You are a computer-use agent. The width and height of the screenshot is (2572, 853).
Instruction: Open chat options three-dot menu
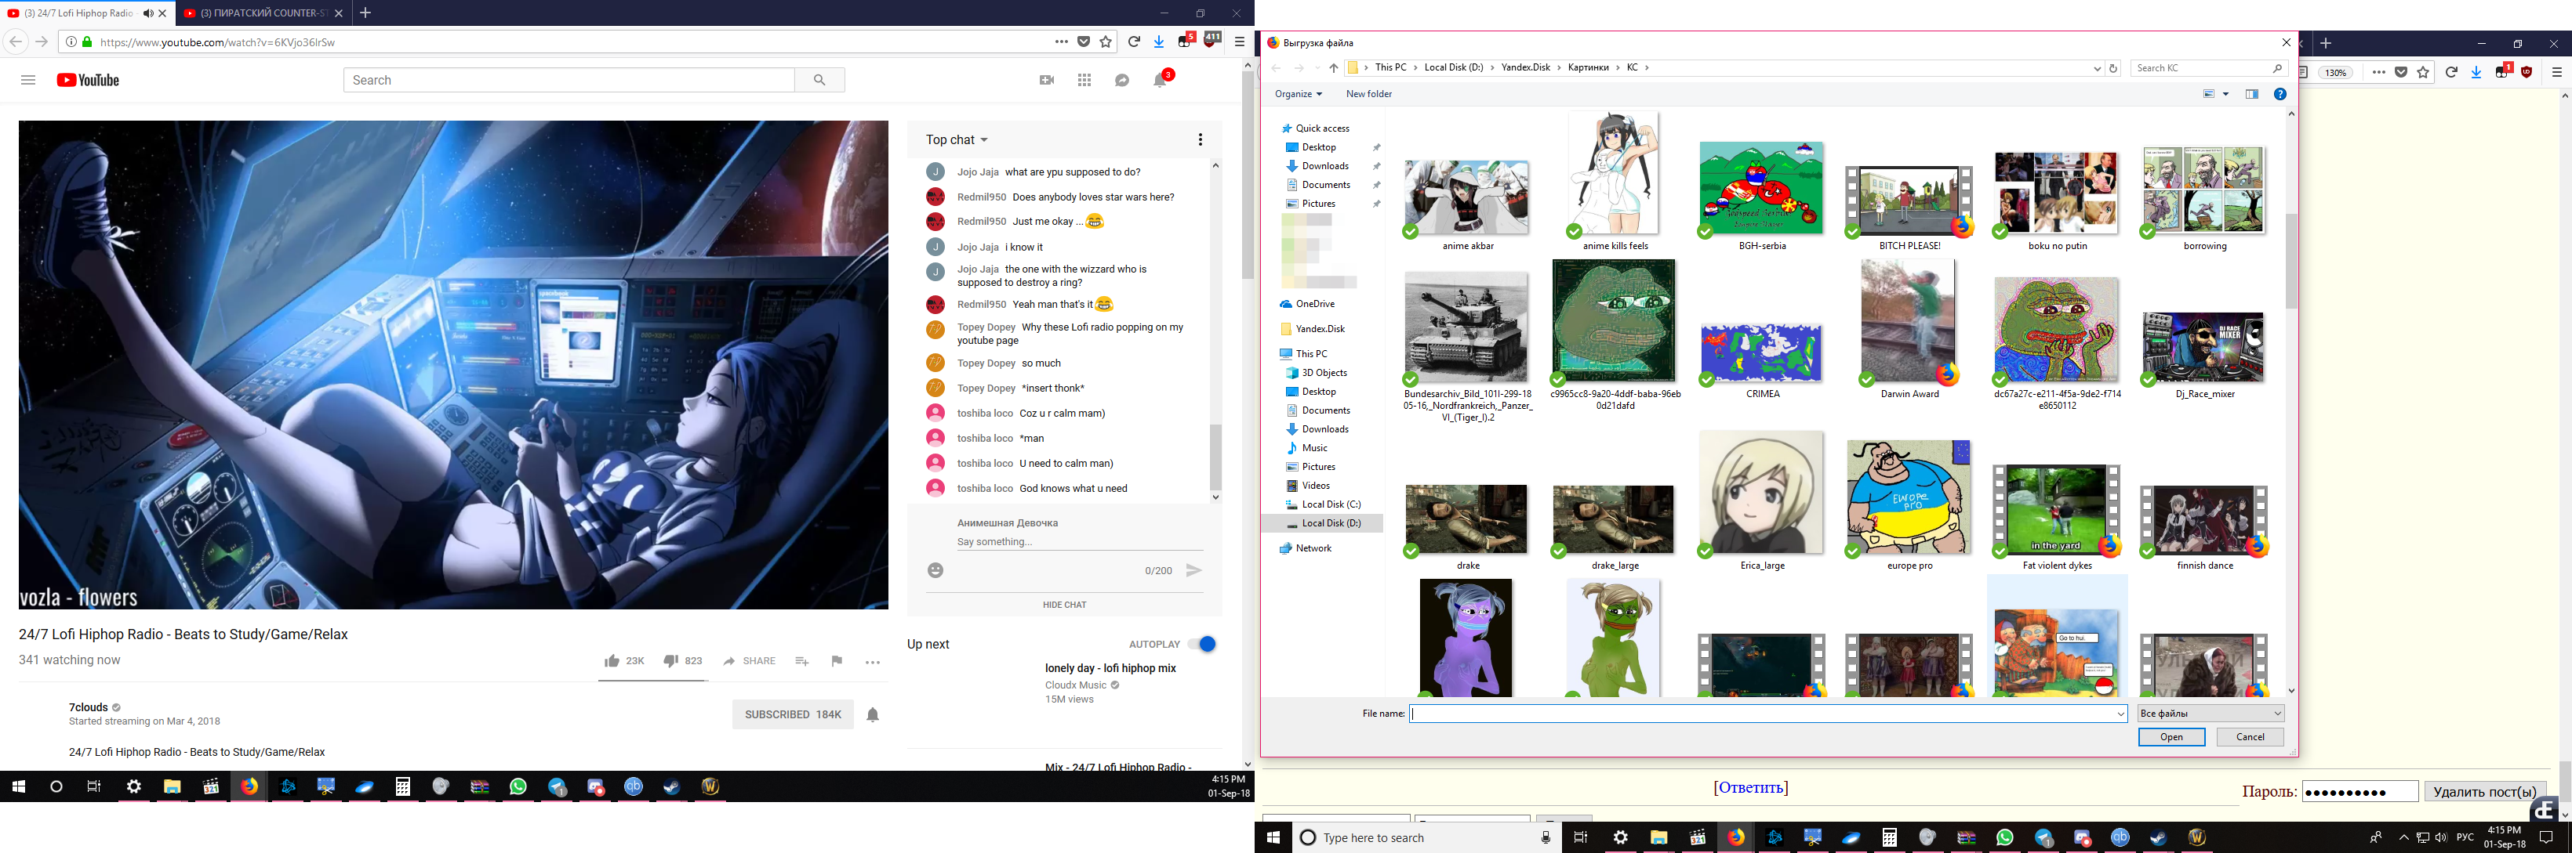[1200, 139]
